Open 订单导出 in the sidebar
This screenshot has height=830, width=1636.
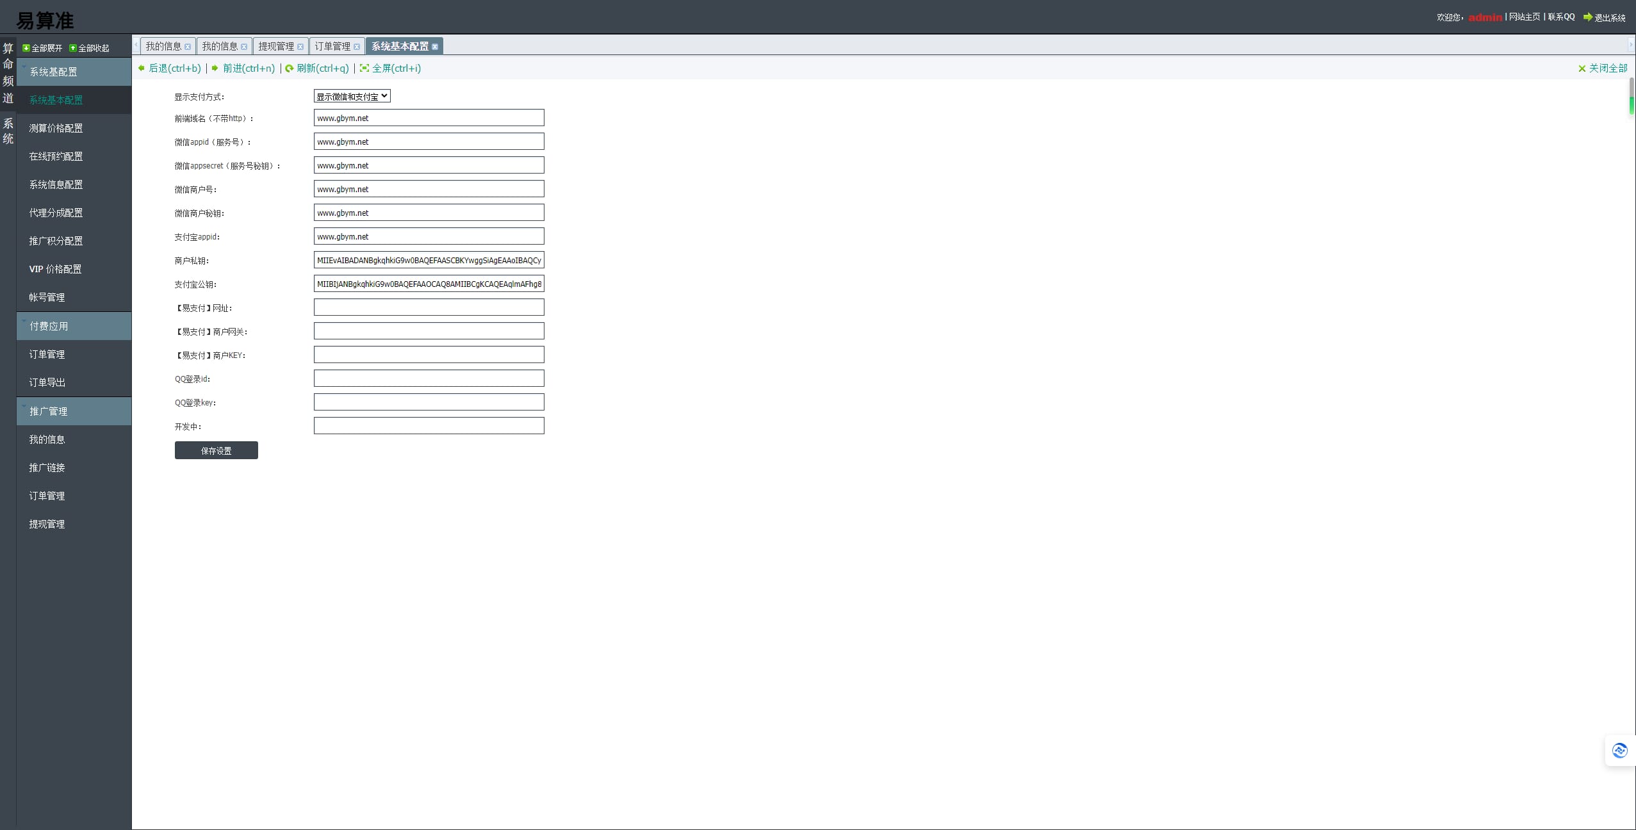[x=74, y=382]
